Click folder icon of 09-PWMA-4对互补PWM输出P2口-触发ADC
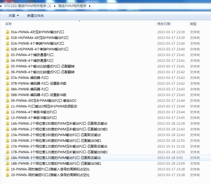The width and height of the screenshot is (211, 184). 8,101
